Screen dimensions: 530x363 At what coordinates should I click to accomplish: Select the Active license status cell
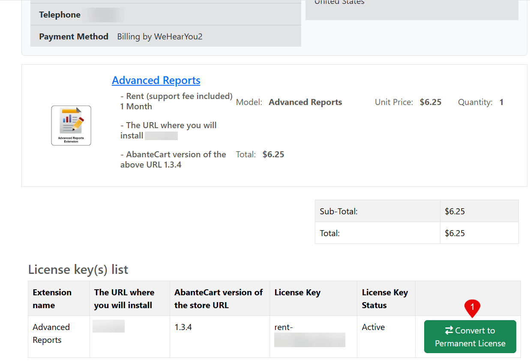[373, 327]
